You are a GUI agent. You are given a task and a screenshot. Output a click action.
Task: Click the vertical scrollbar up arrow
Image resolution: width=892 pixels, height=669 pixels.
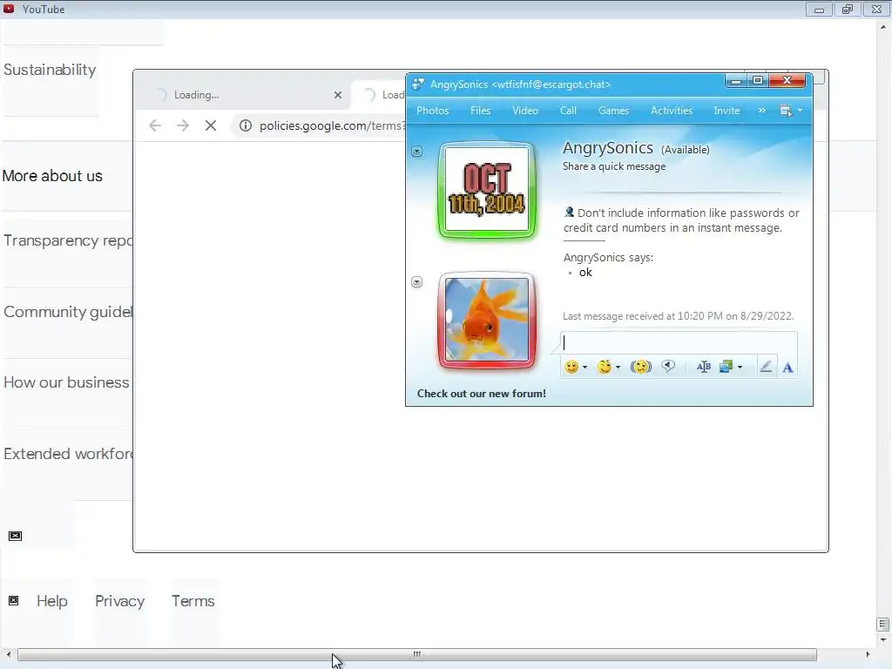click(883, 26)
